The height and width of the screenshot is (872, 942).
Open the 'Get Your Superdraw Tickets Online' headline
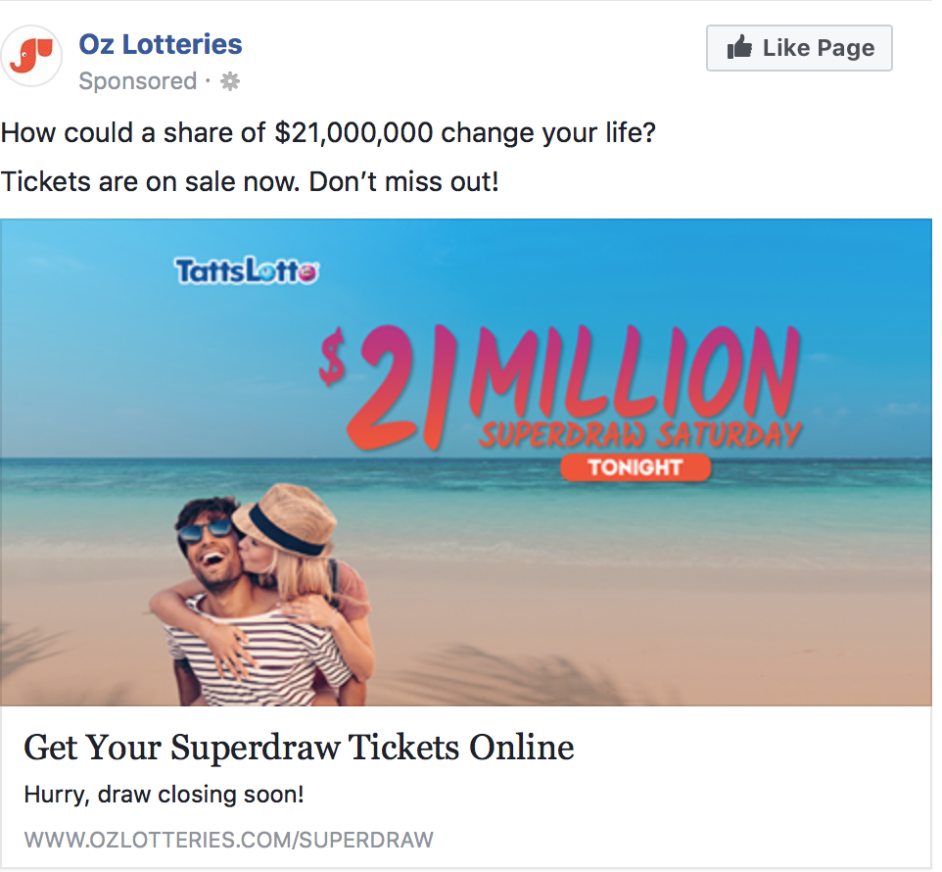pos(299,748)
